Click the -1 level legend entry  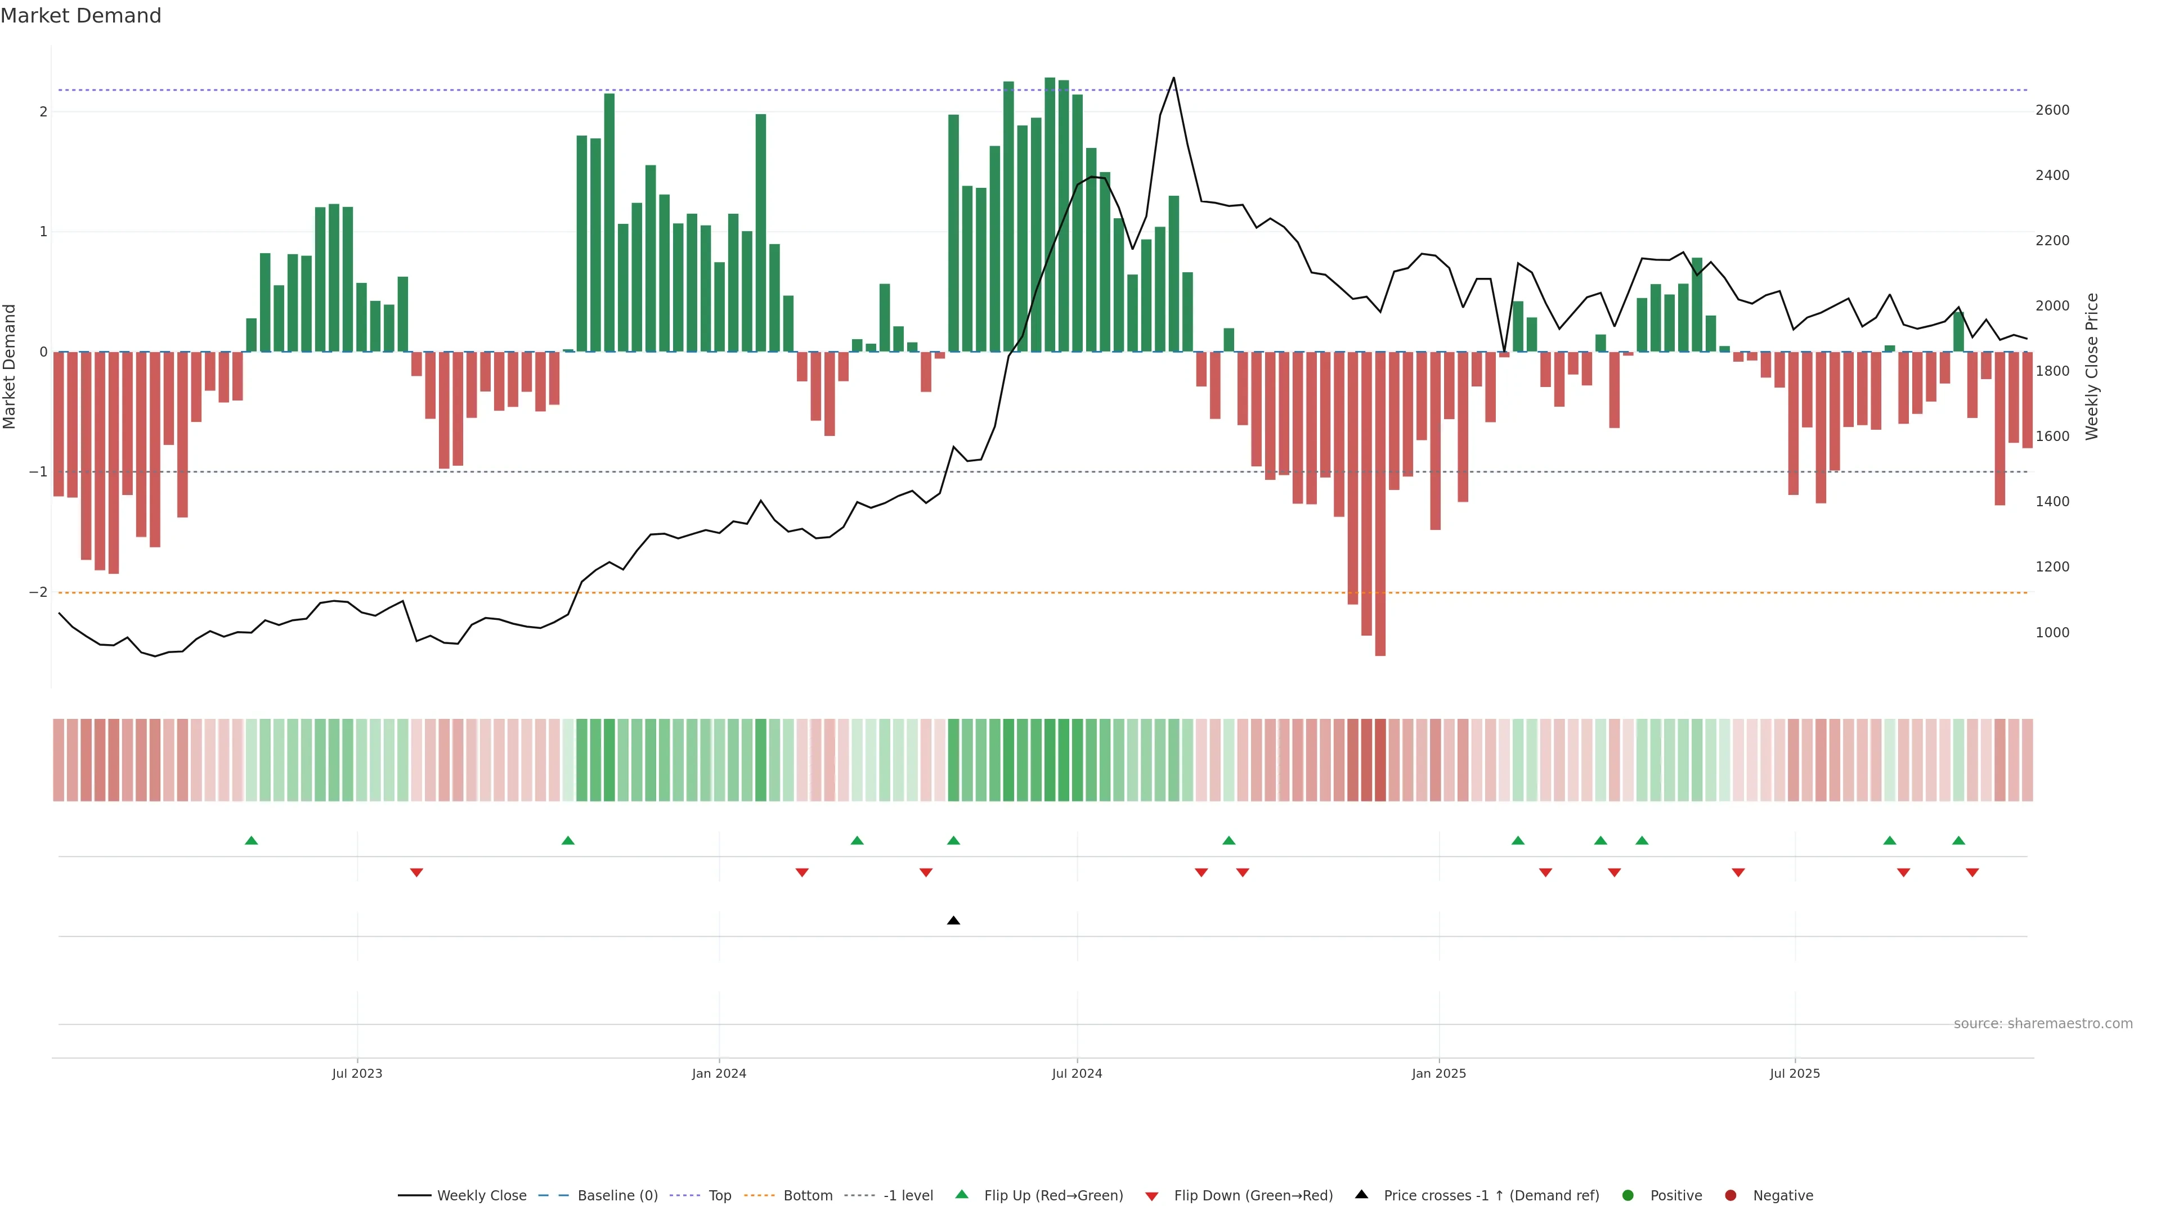click(908, 1195)
